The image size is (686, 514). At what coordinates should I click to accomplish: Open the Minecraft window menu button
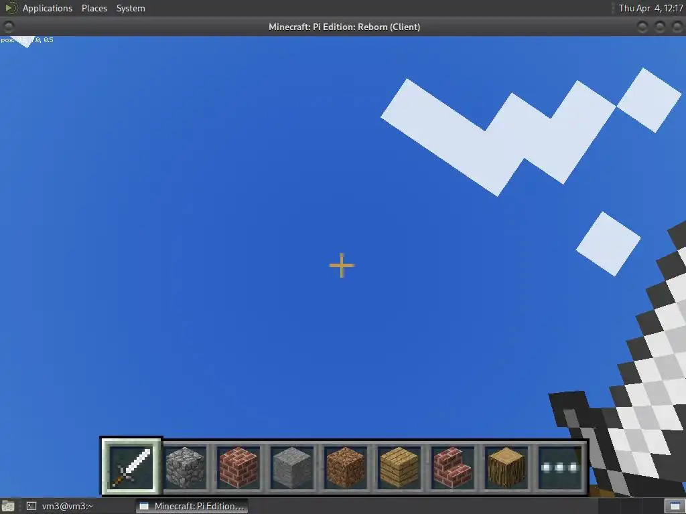(8, 27)
